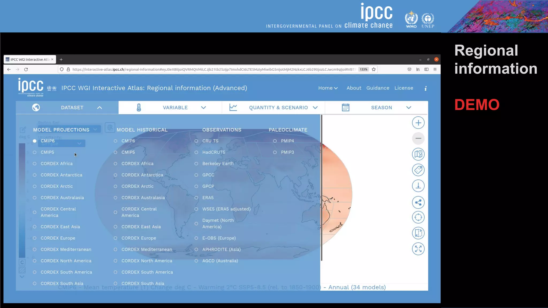Open the browser hamburger menu
The width and height of the screenshot is (548, 308).
pos(435,70)
